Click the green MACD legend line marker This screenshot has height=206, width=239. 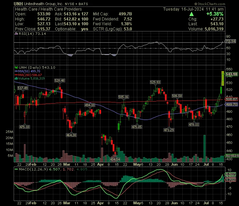pyautogui.click(x=16, y=169)
